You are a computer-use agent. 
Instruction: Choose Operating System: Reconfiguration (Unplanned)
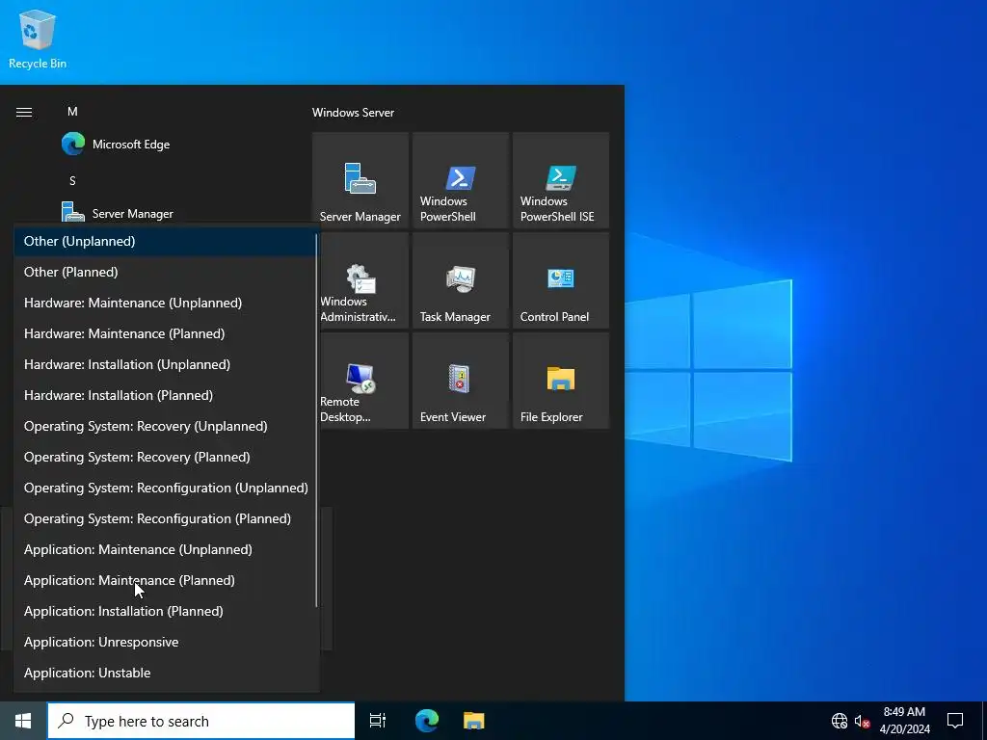165,488
